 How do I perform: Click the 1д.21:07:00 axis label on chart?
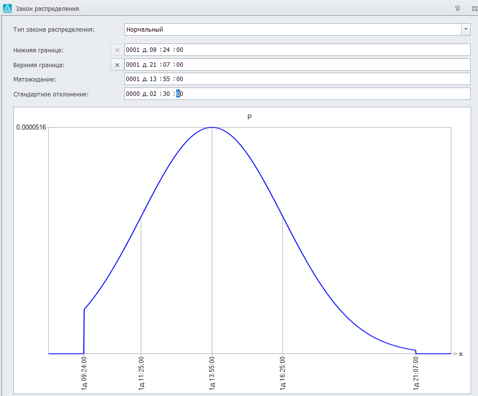(x=416, y=374)
